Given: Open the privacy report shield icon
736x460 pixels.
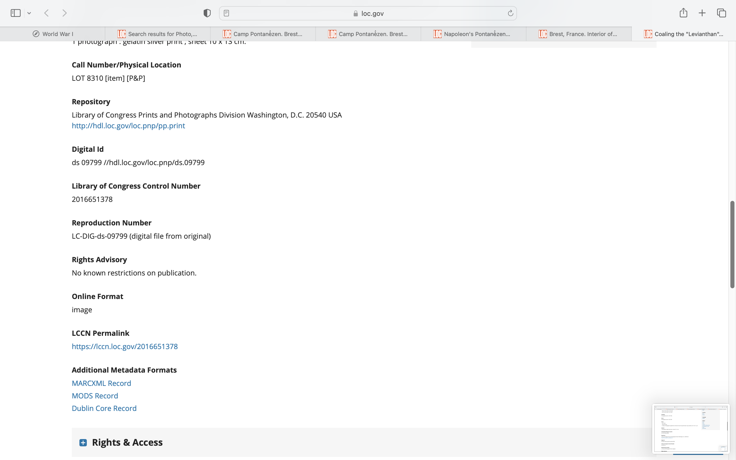Looking at the screenshot, I should [x=207, y=13].
